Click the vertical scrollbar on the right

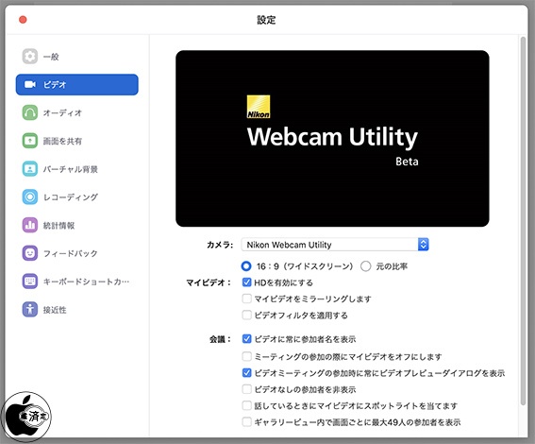tap(523, 221)
